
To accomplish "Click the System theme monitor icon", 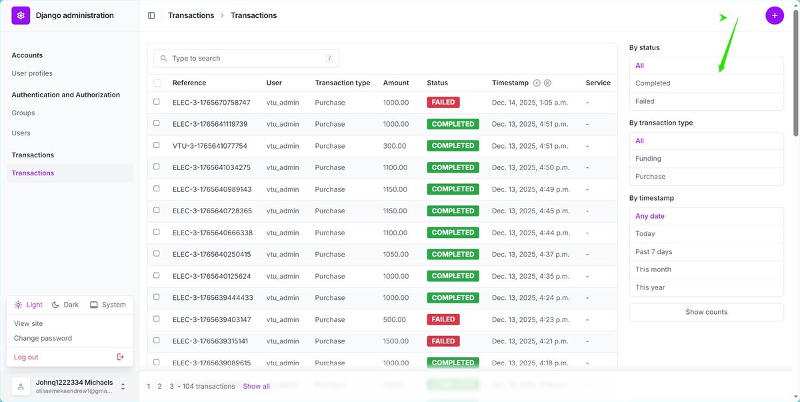I will click(x=94, y=304).
